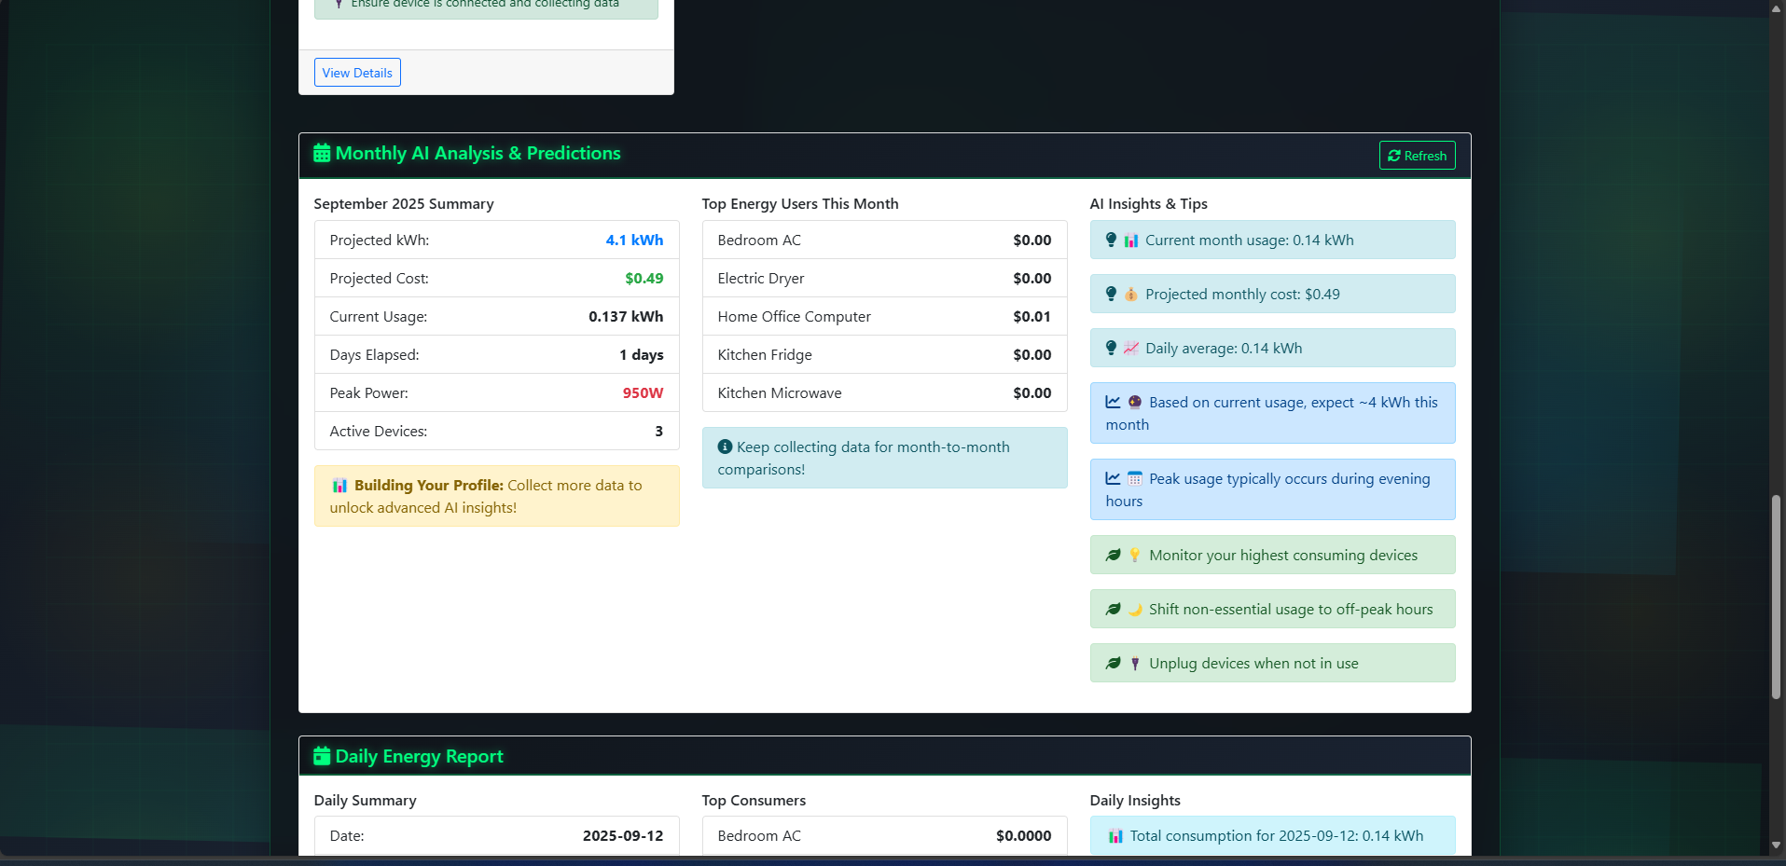This screenshot has height=866, width=1786.
Task: Open View Details on the device card
Action: pyautogui.click(x=357, y=73)
